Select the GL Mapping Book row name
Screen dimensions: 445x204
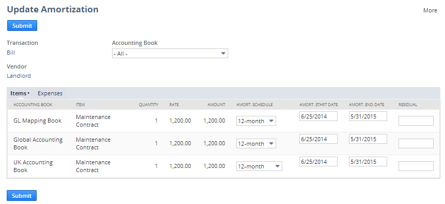[x=38, y=121]
